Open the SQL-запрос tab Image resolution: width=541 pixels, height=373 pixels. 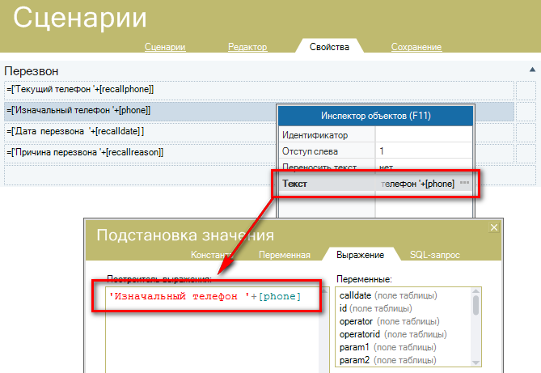coord(434,255)
